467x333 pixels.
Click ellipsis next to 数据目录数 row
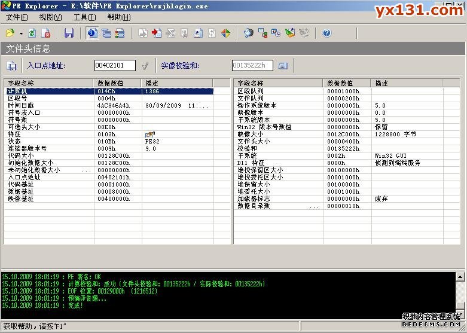(x=314, y=206)
